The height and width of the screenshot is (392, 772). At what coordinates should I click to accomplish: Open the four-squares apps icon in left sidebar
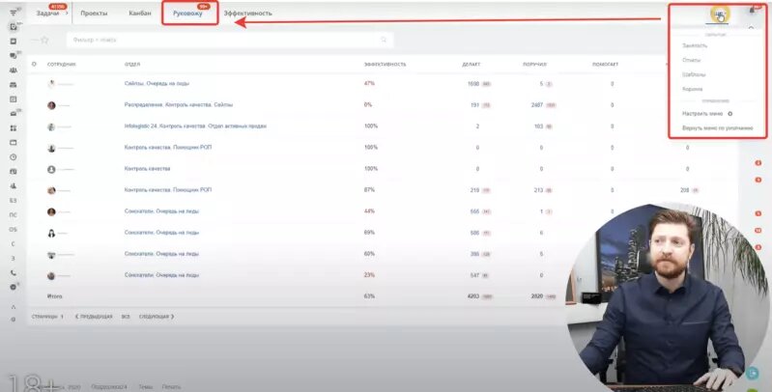pyautogui.click(x=14, y=127)
